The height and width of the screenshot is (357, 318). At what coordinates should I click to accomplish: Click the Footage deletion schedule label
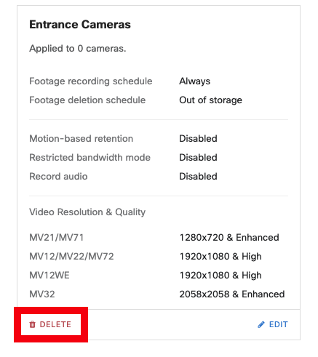(87, 100)
